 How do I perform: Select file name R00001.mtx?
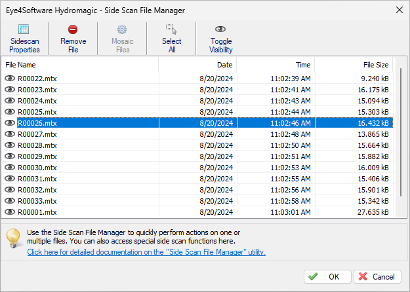(37, 212)
